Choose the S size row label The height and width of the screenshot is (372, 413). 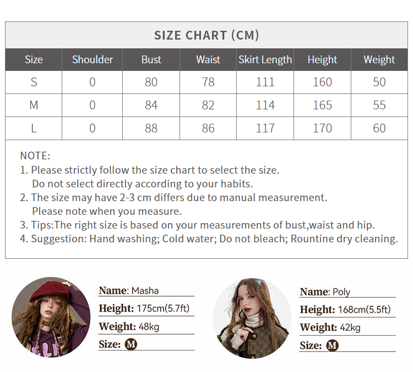click(34, 82)
